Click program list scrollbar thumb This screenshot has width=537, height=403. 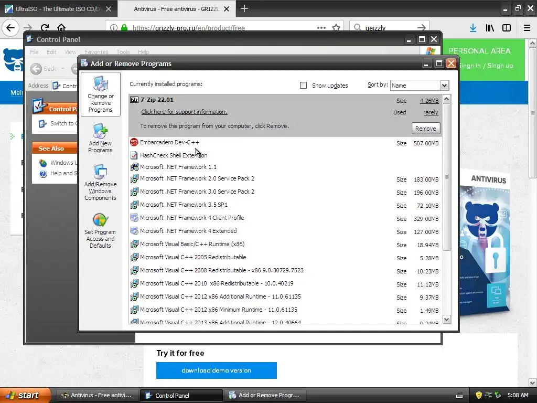pos(447,177)
